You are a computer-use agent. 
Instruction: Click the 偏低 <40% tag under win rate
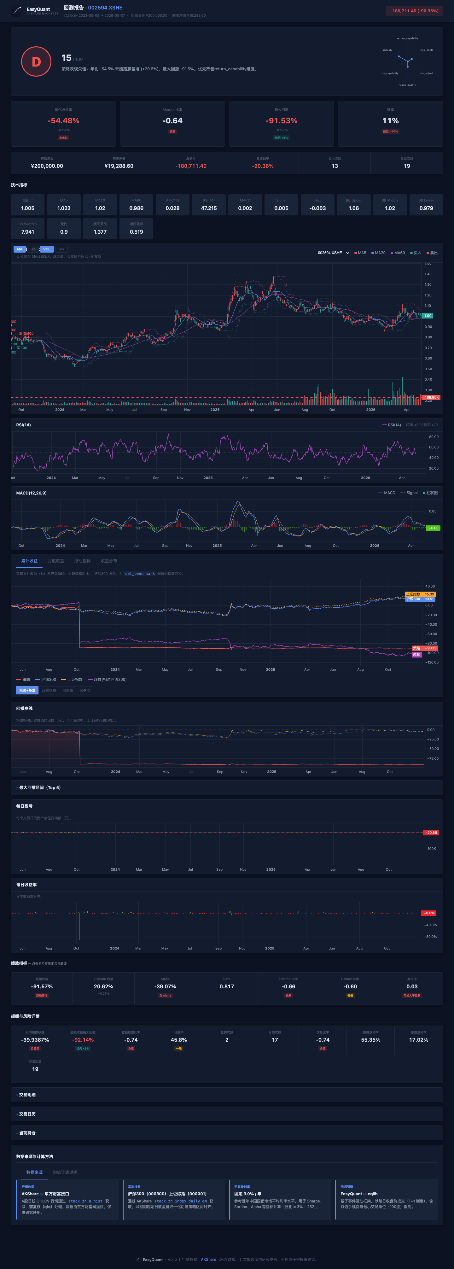(391, 132)
